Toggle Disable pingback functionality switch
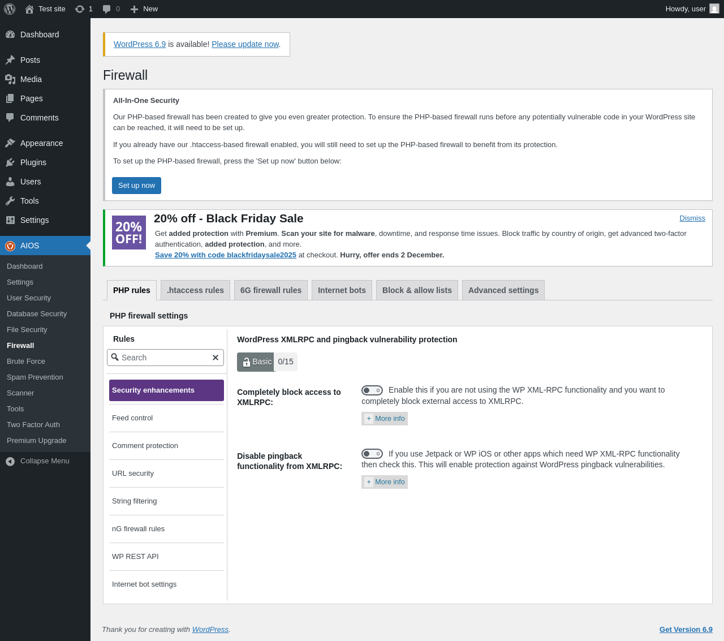Image resolution: width=724 pixels, height=641 pixels. pos(372,454)
